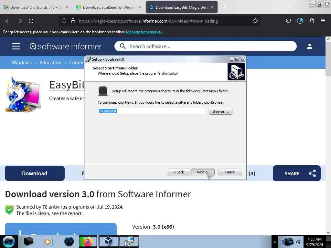Screen dimensions: 331x248
Task: Go to the Windows breadcrumb
Action: point(22,62)
